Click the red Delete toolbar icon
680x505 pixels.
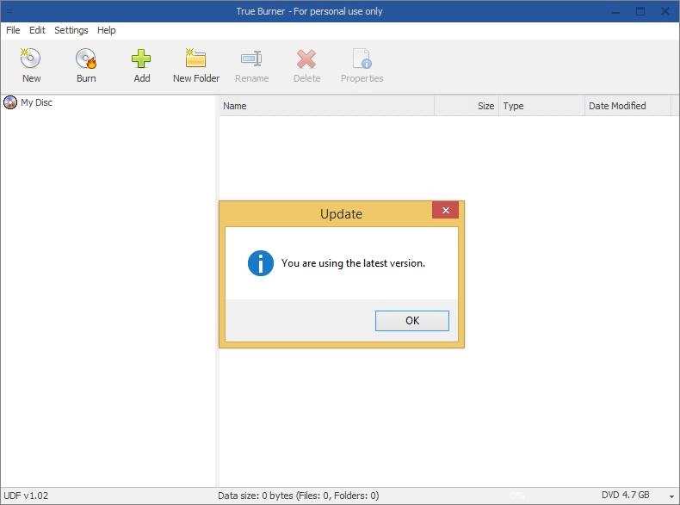click(306, 59)
